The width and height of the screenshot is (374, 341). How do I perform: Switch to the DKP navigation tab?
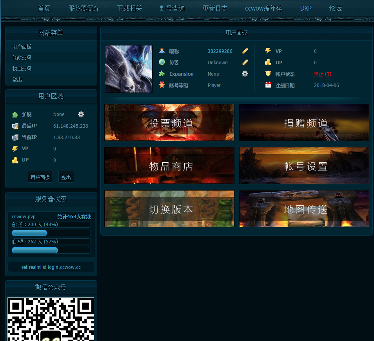pyautogui.click(x=305, y=8)
